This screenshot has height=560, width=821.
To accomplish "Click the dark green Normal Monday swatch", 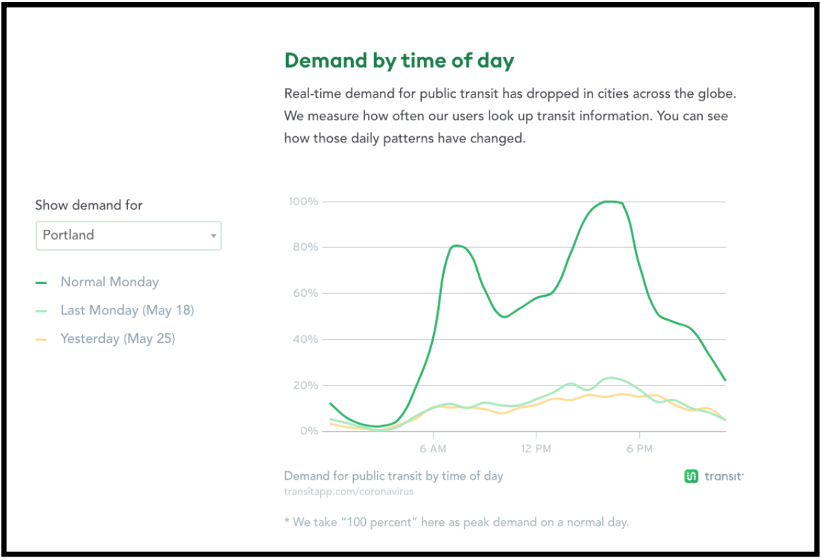I will coord(41,283).
